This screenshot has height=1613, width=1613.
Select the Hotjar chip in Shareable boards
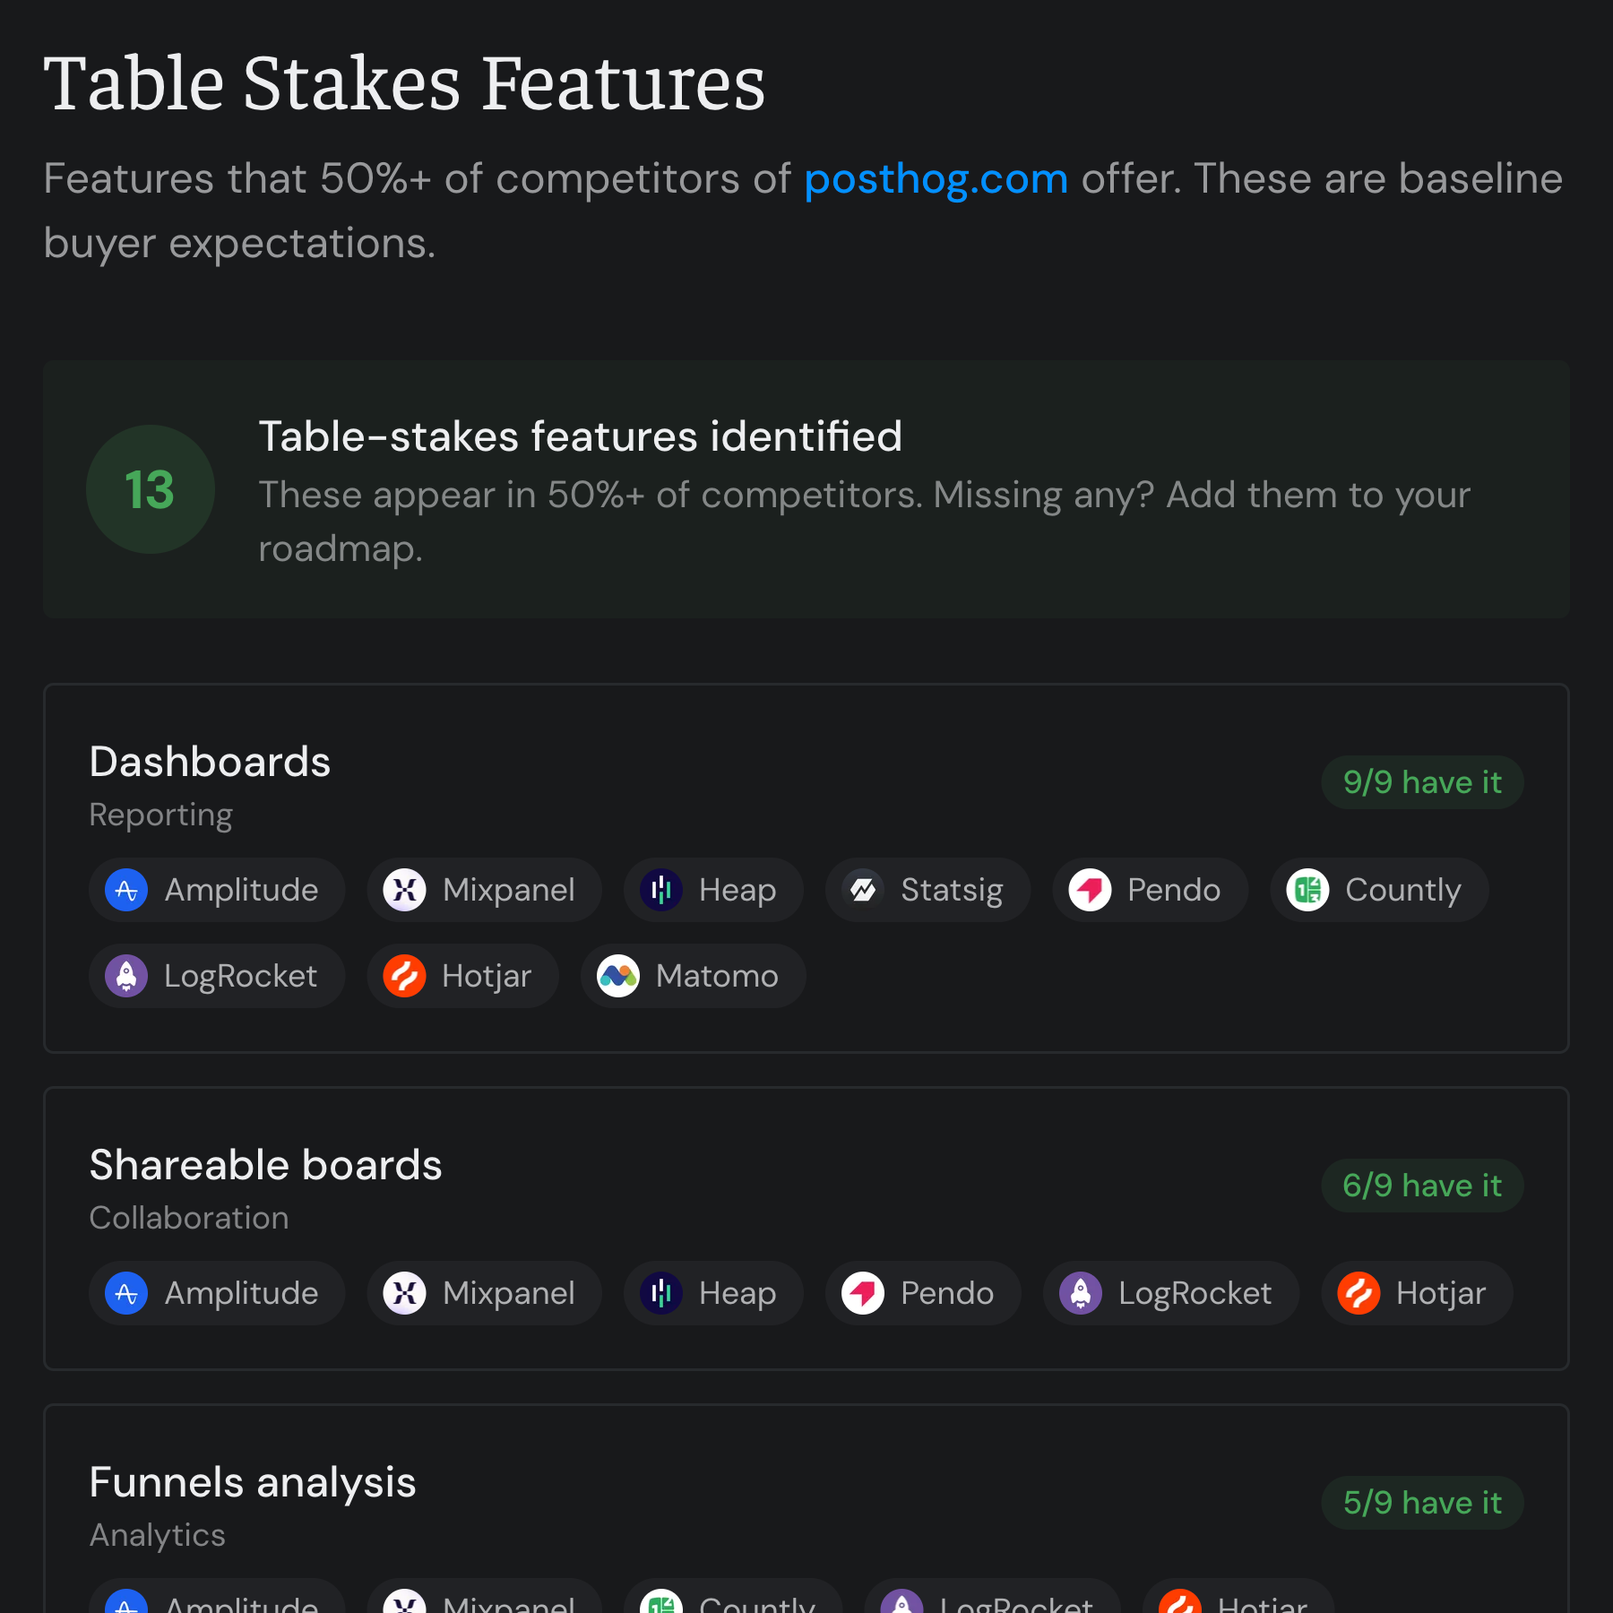pyautogui.click(x=1416, y=1294)
